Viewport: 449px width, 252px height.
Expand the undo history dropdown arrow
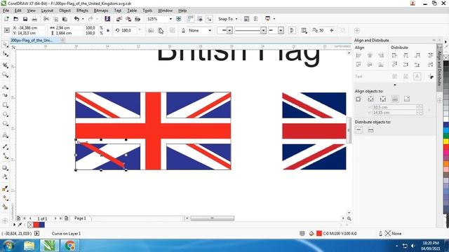83,19
